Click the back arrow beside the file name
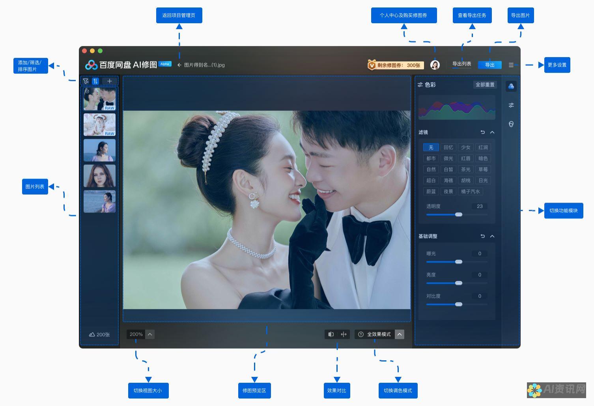594x406 pixels. coord(179,65)
